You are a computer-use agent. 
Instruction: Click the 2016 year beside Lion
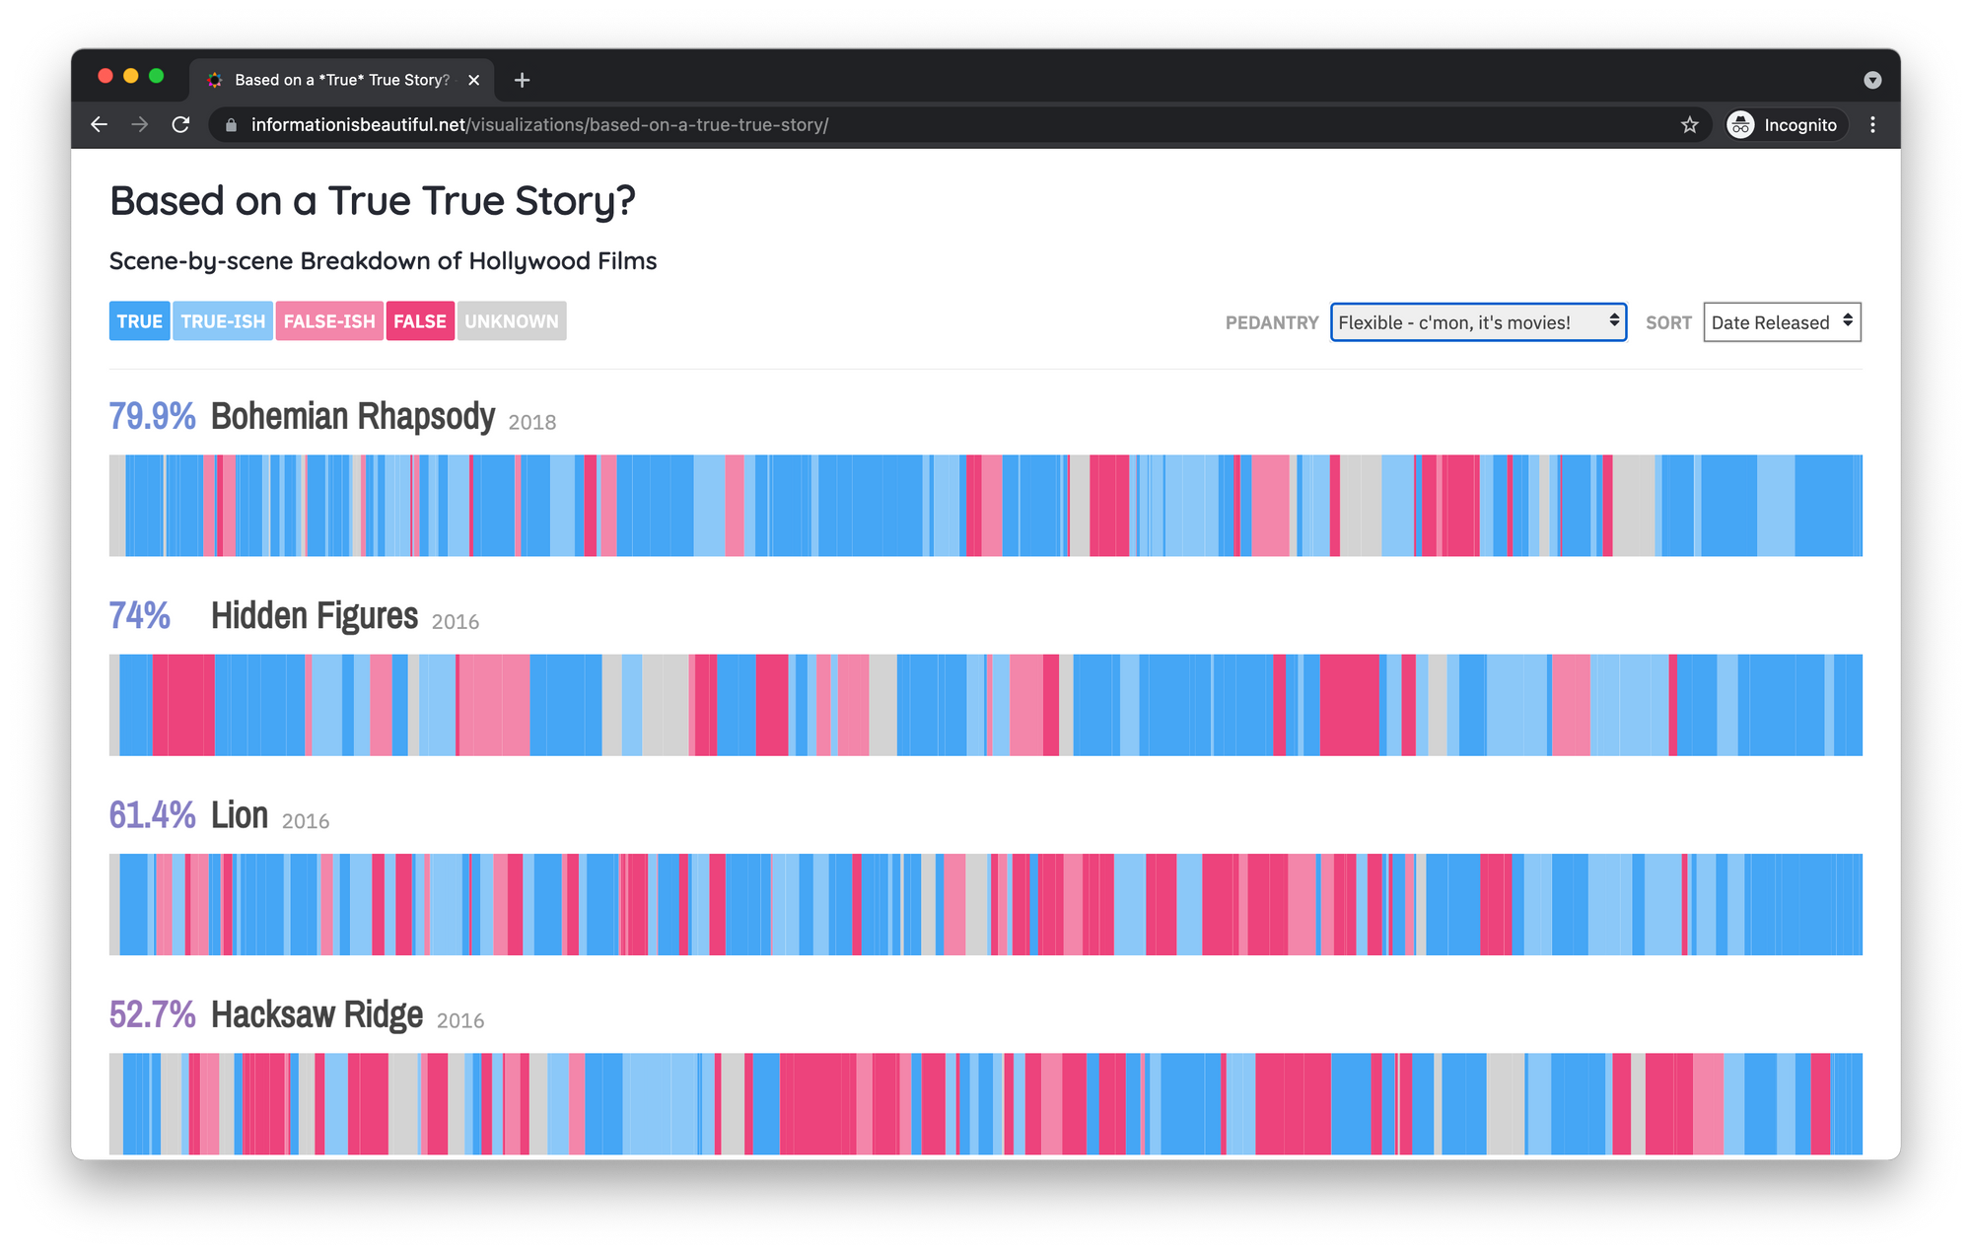(306, 821)
